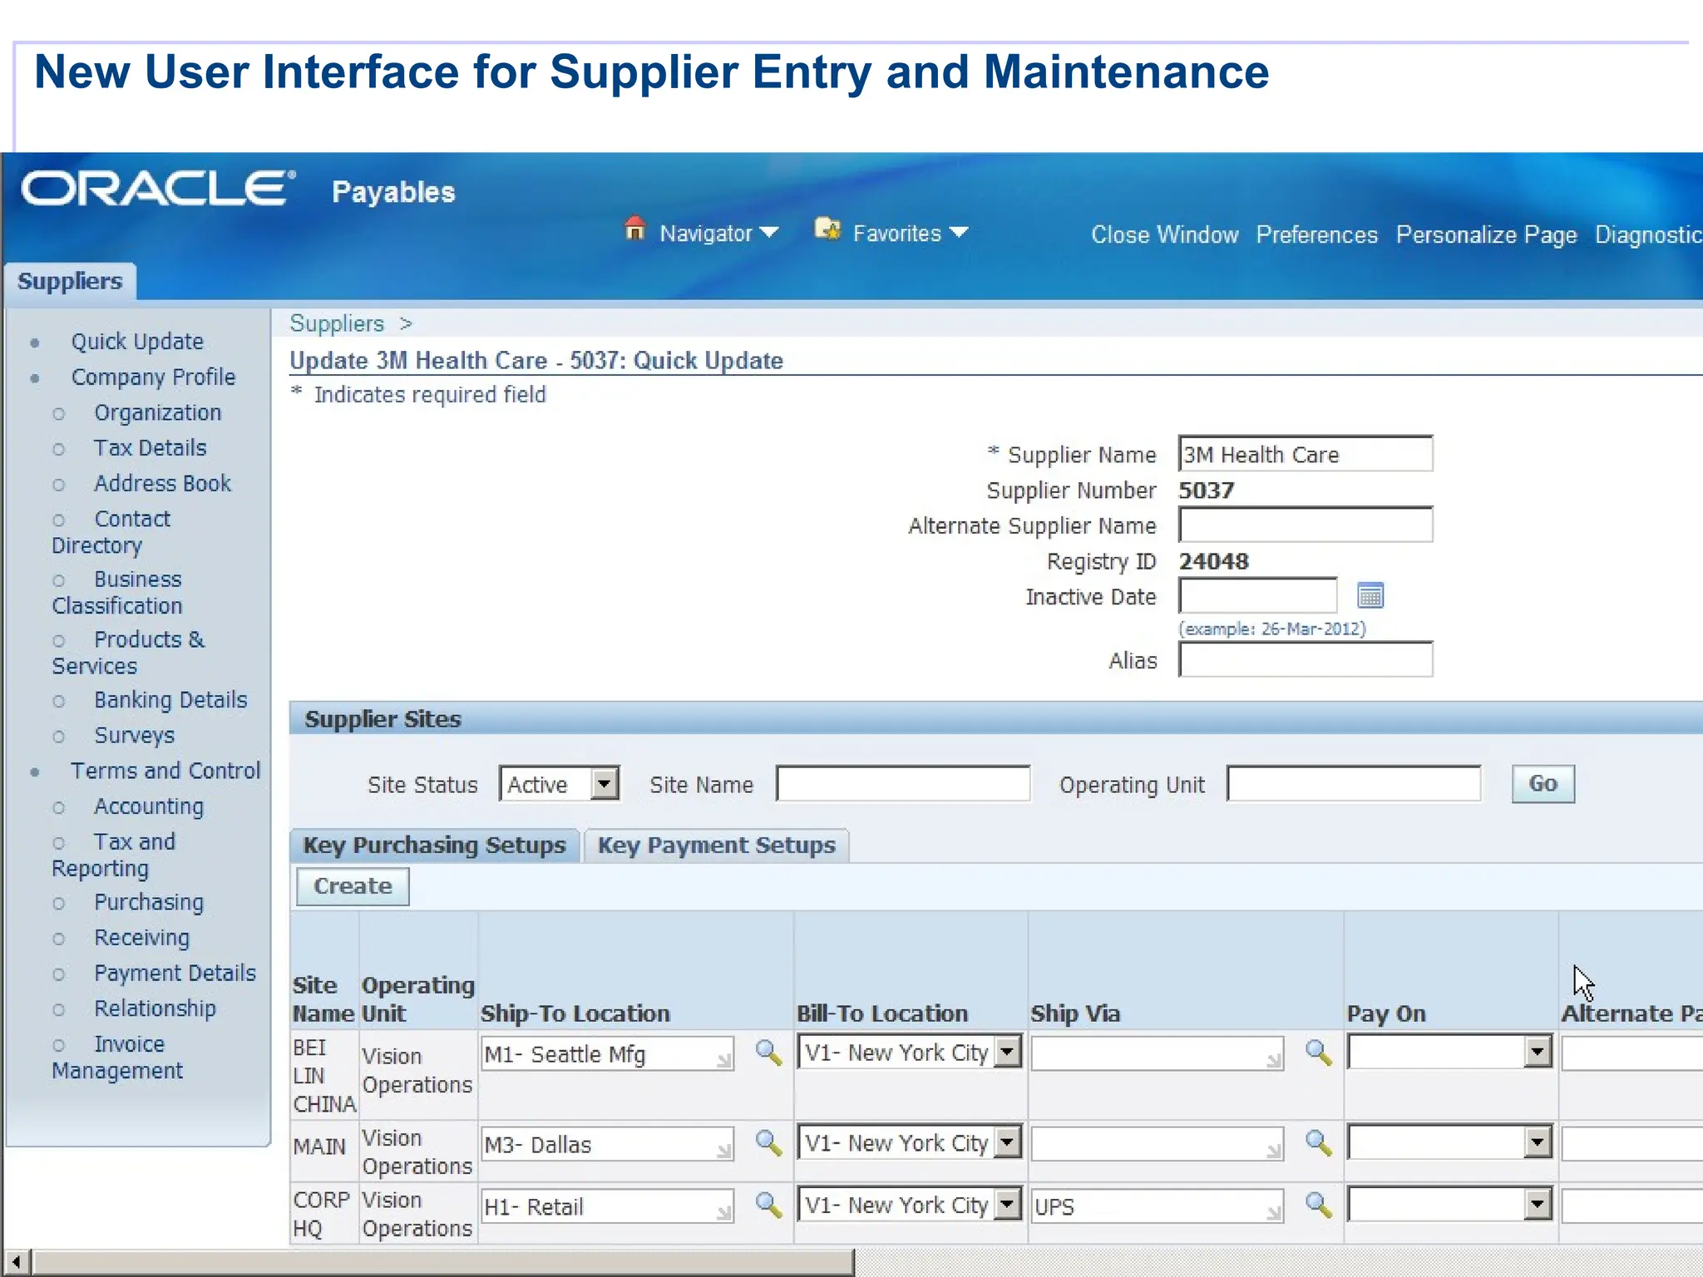The height and width of the screenshot is (1277, 1703).
Task: Open the Preferences link
Action: click(x=1316, y=235)
